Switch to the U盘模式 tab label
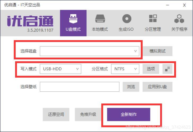This screenshot has height=132, width=193. point(73,29)
